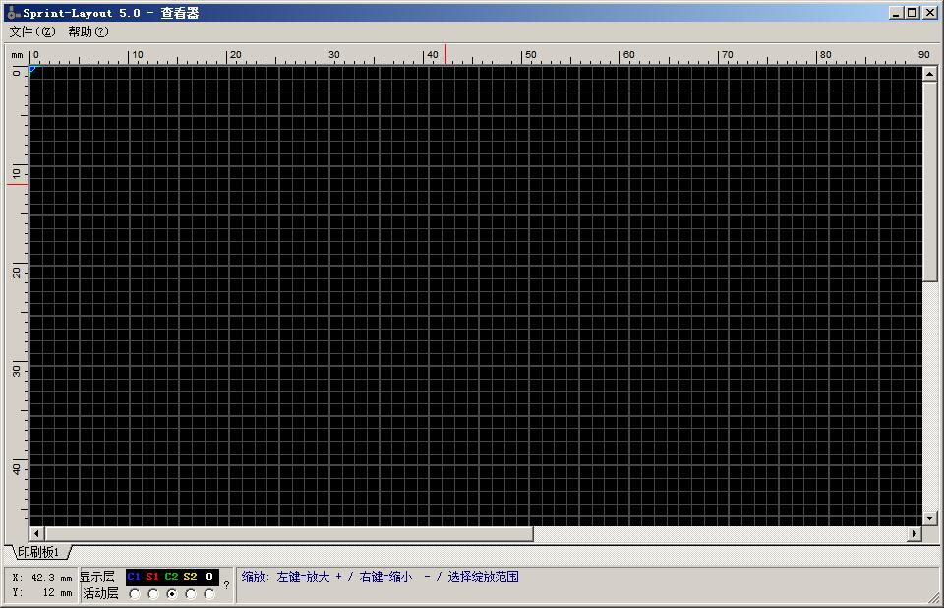Toggle visibility of the S2 layer
Screen dimensions: 944x608
pos(190,577)
